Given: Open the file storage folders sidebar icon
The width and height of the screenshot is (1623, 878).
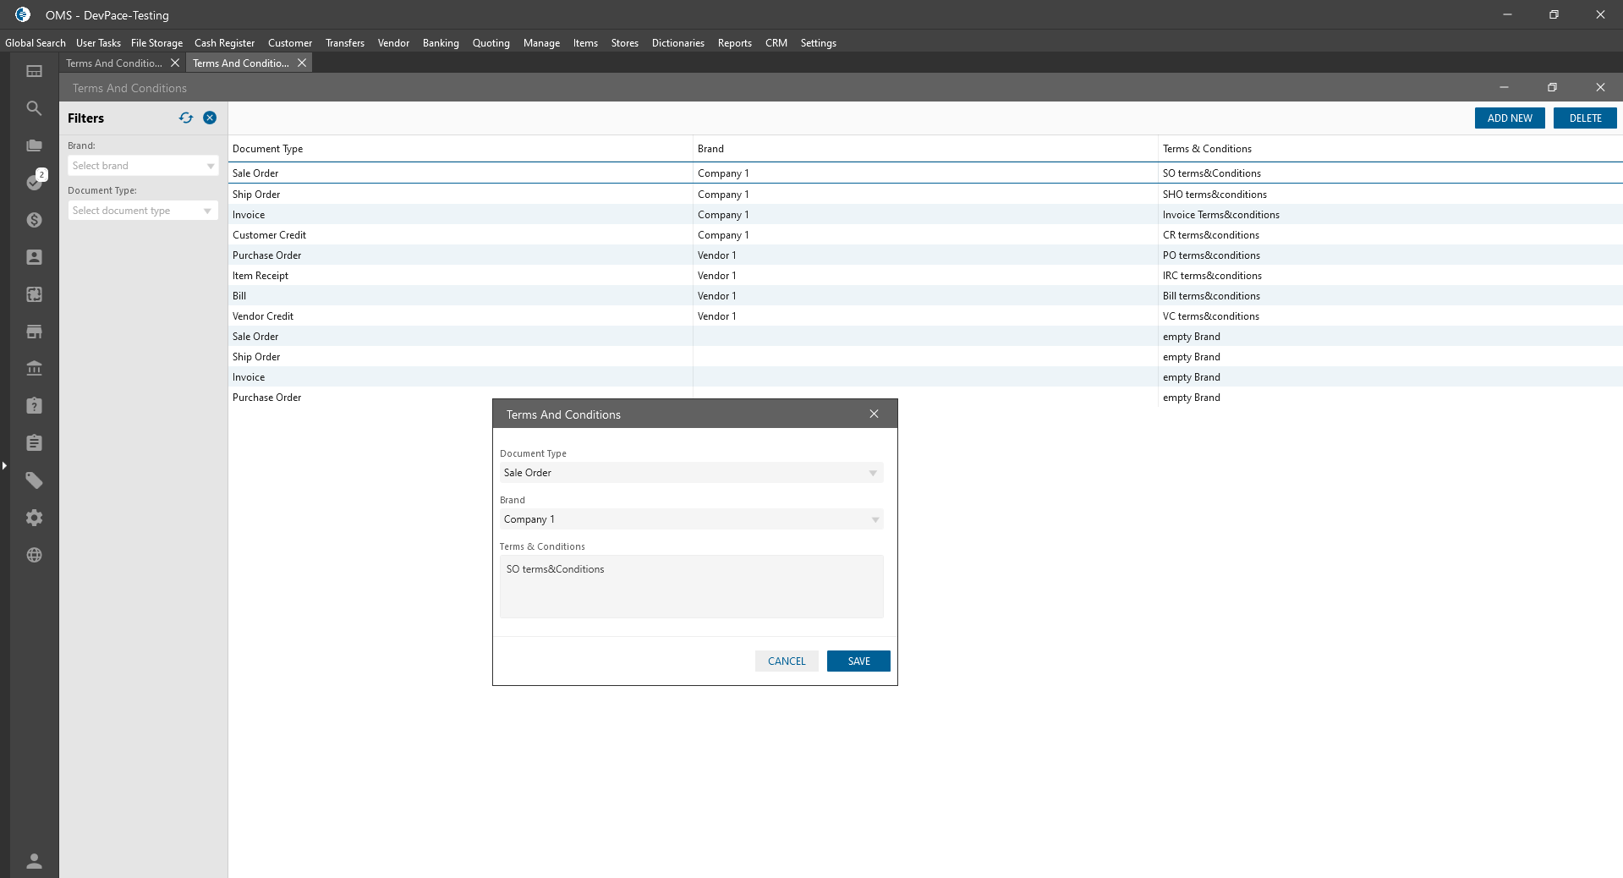Looking at the screenshot, I should pyautogui.click(x=34, y=145).
